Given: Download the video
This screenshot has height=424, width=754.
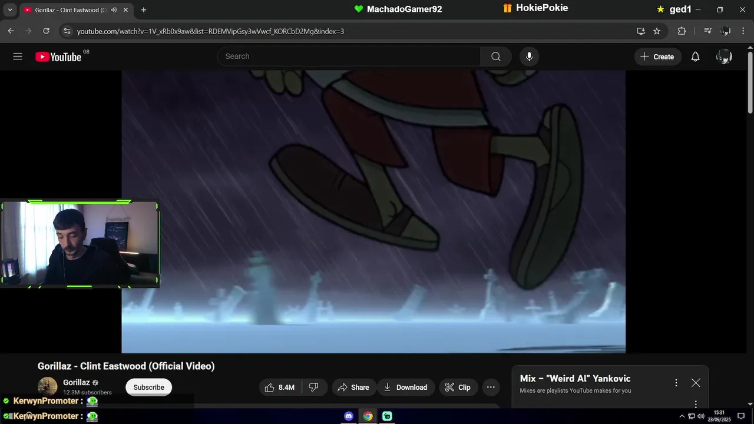Looking at the screenshot, I should coord(405,387).
